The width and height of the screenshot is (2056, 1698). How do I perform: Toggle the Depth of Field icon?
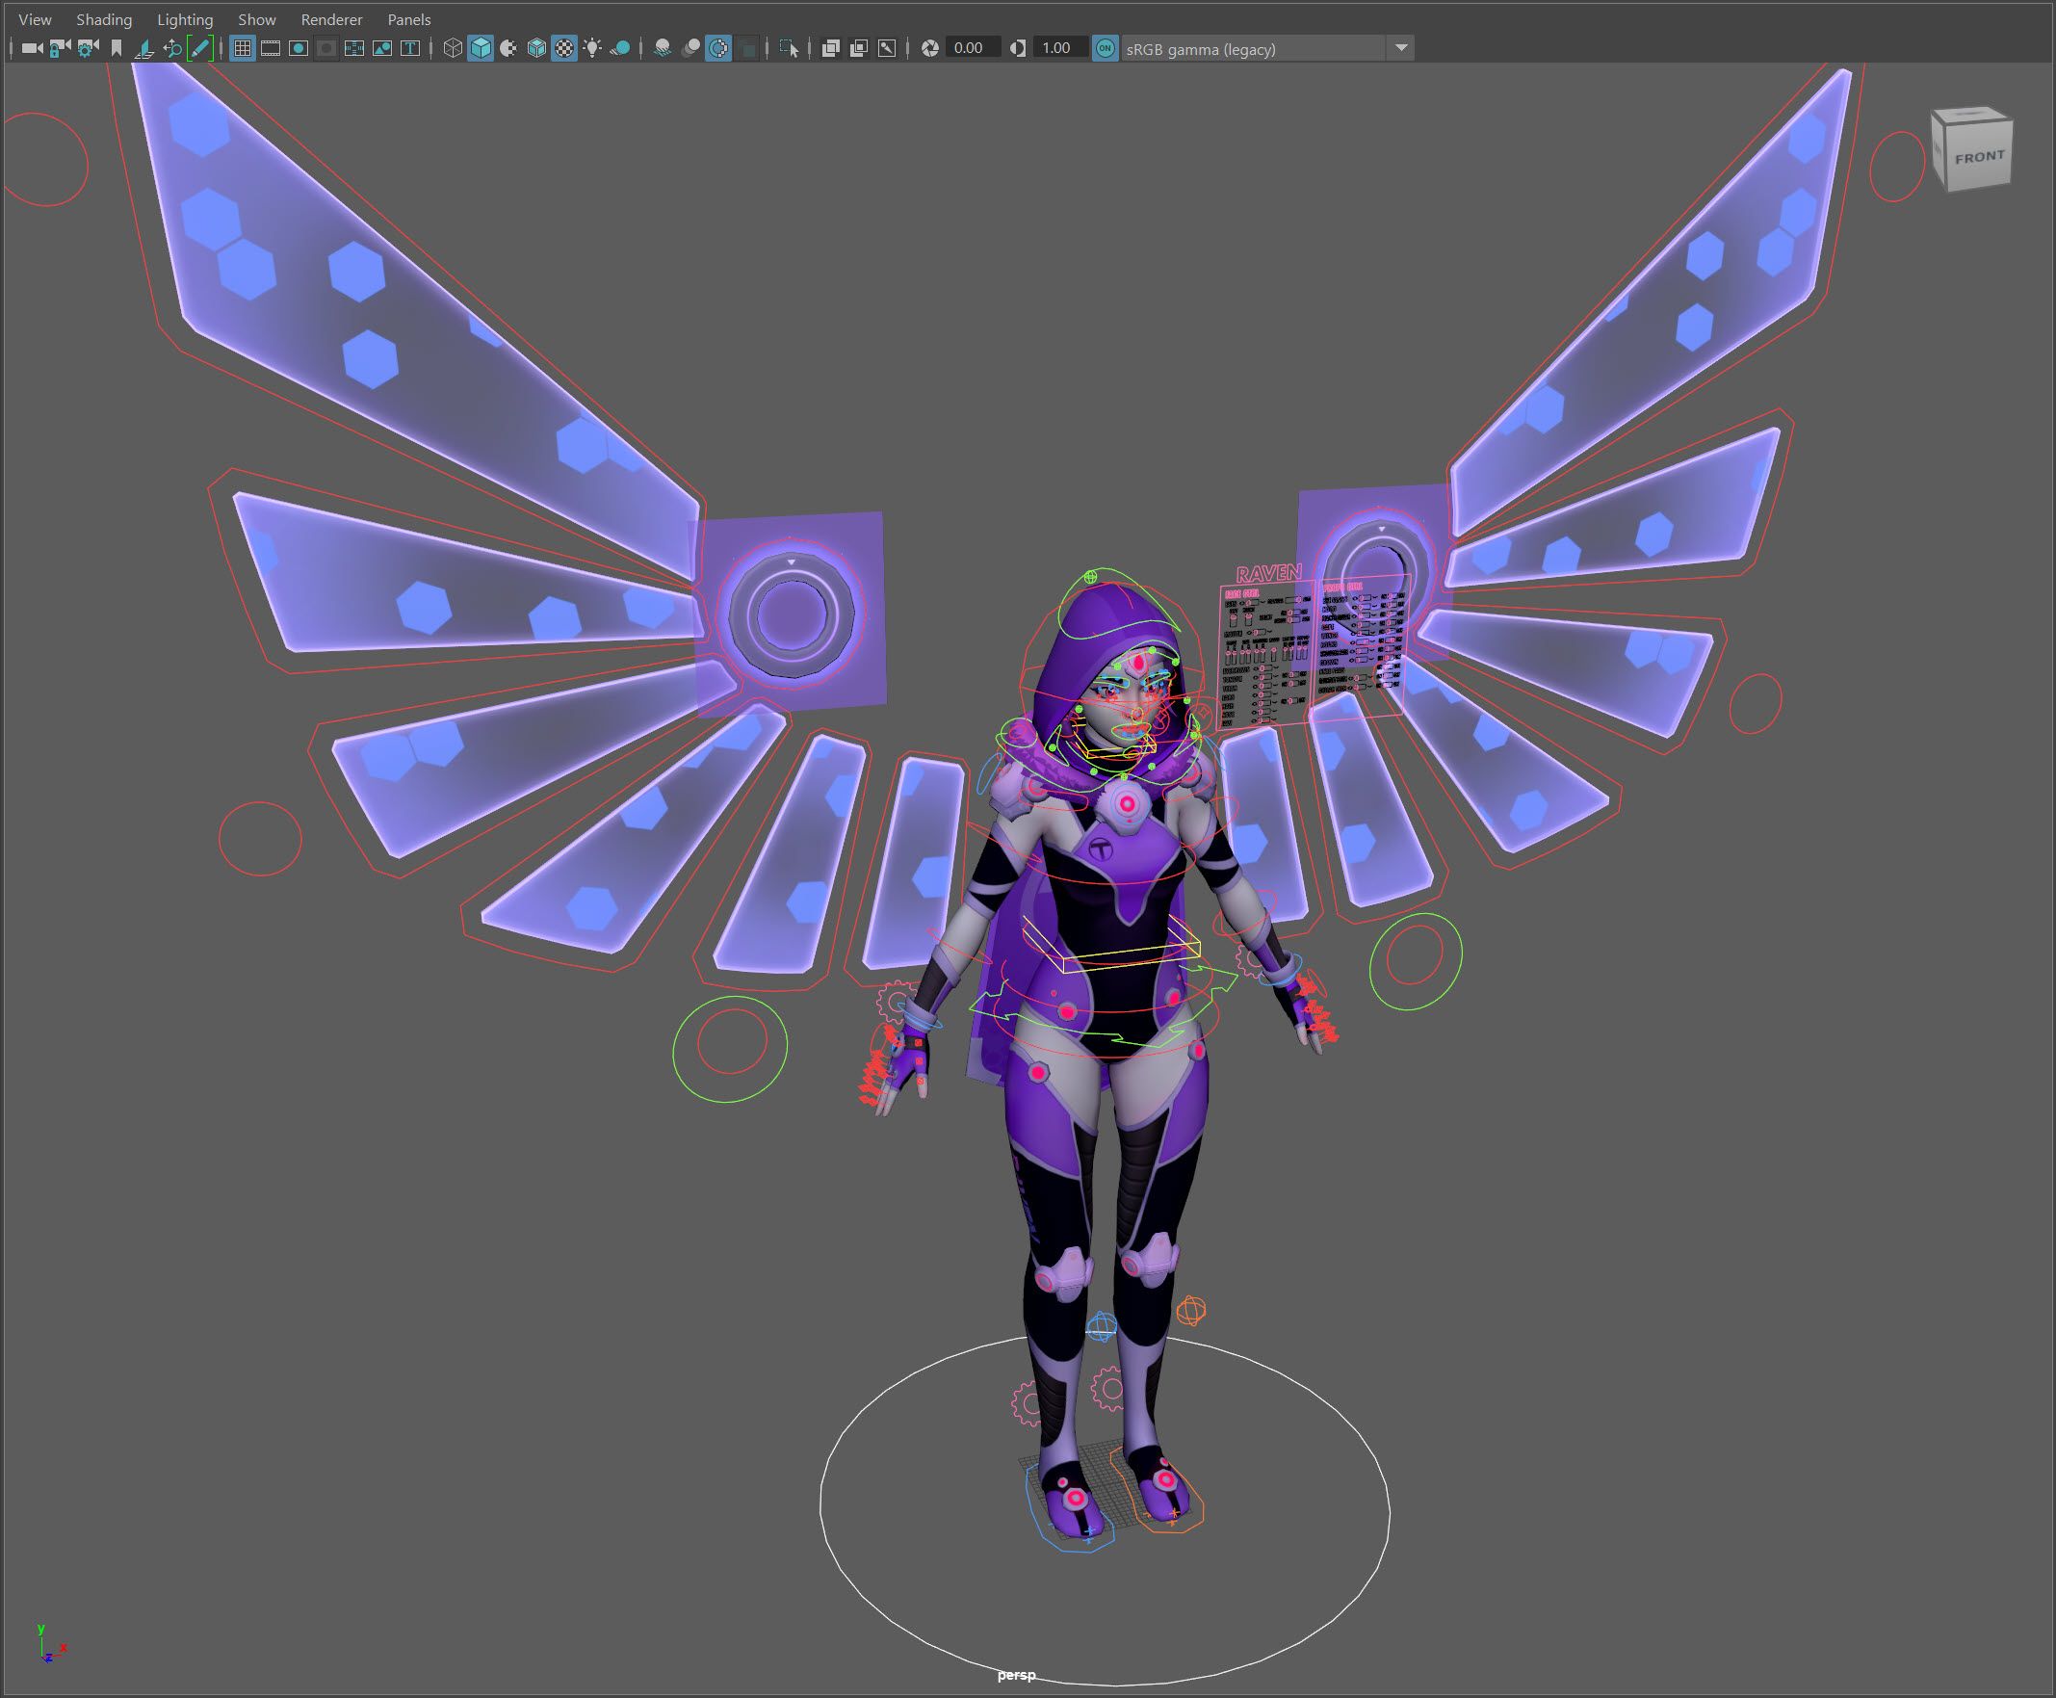[x=747, y=48]
